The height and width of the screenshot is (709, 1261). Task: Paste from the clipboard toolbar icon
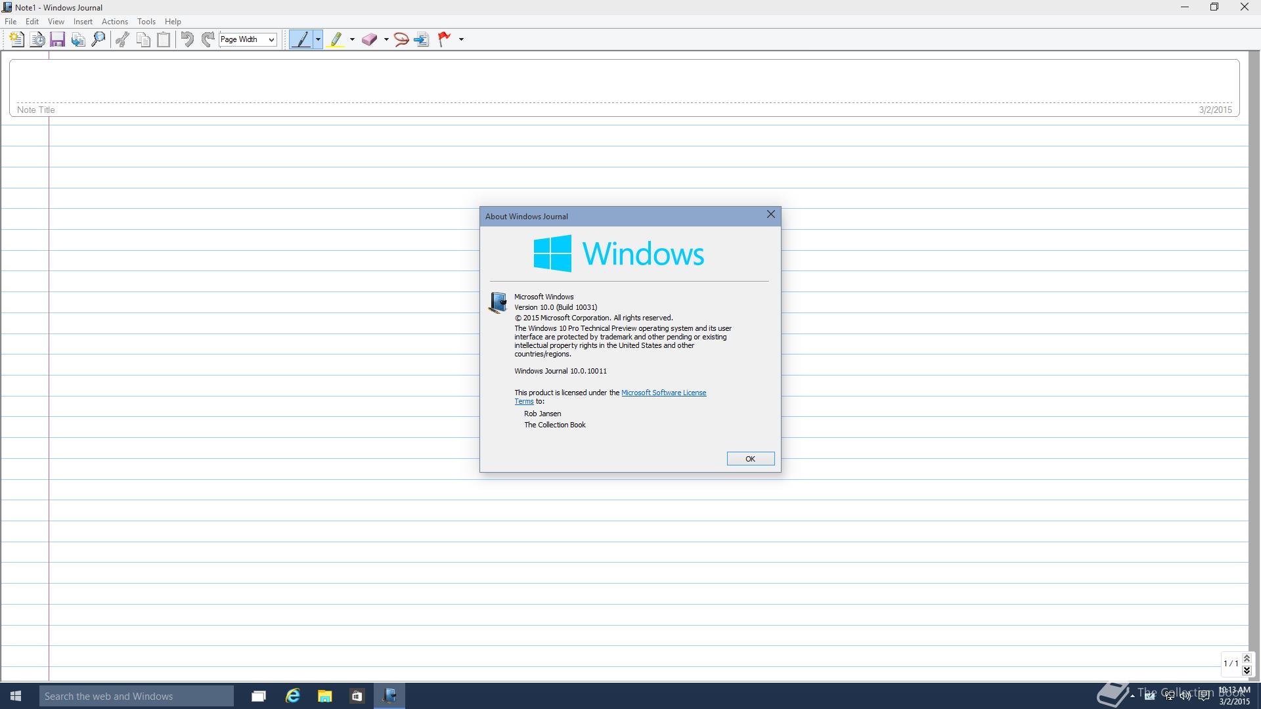[164, 39]
